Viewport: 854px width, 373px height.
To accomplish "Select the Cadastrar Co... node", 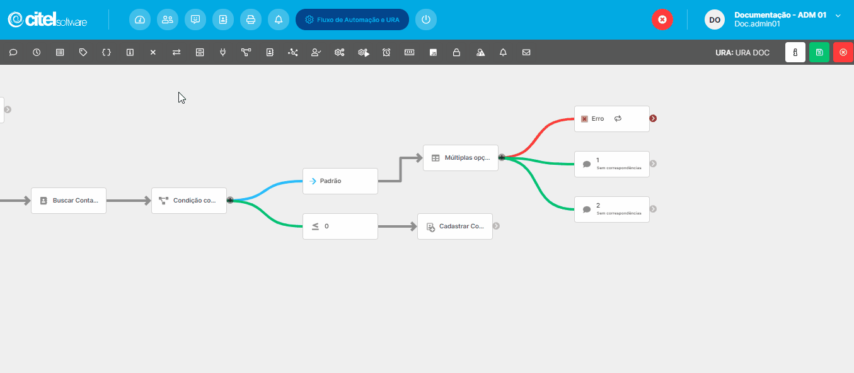I will coord(455,226).
